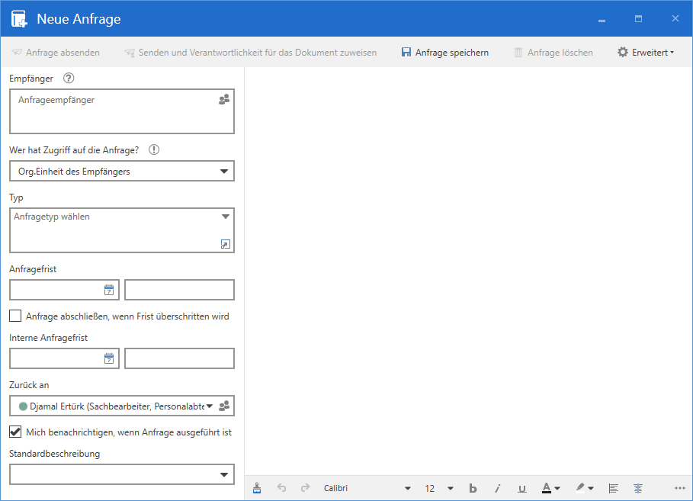Viewport: 693px width, 501px height.
Task: Open the Erweitert menu
Action: (646, 53)
